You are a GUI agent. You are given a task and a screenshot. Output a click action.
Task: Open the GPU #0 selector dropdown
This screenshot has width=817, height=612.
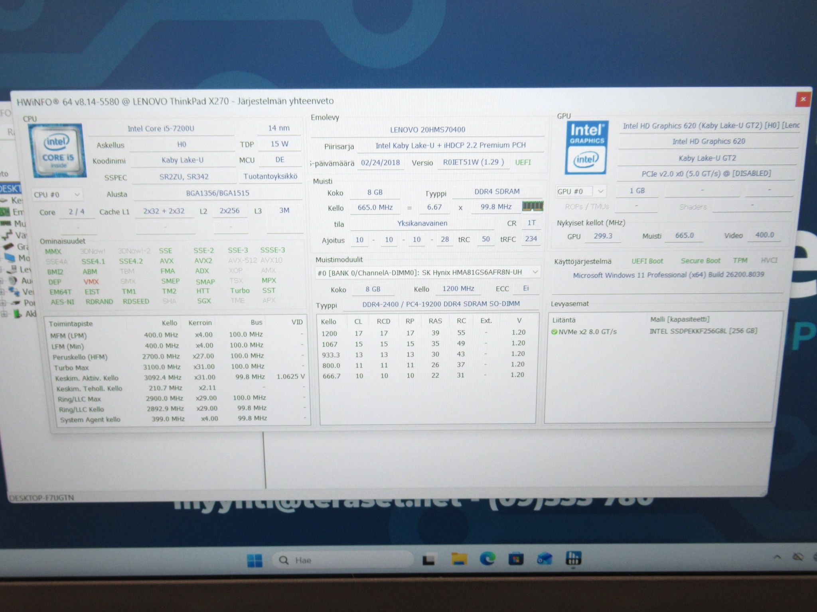[x=581, y=192]
